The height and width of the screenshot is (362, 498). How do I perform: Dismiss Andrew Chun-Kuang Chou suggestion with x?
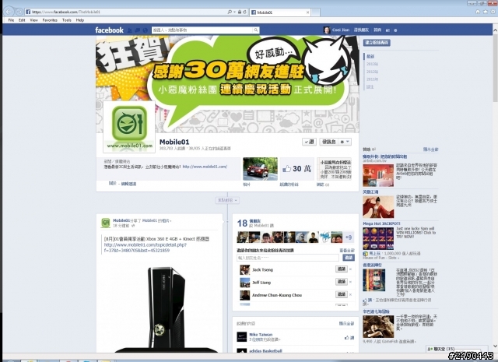coord(350,294)
